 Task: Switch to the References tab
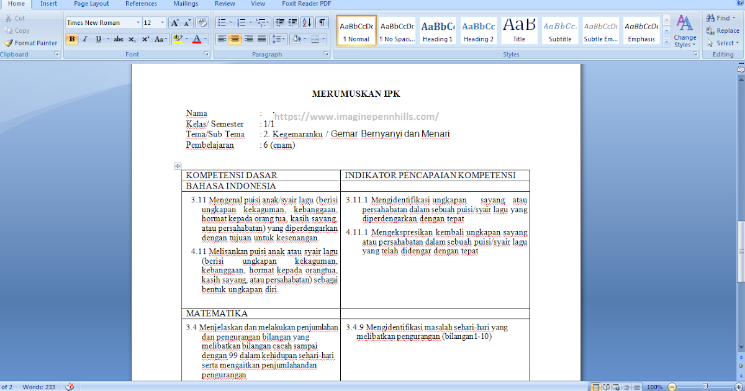(141, 4)
